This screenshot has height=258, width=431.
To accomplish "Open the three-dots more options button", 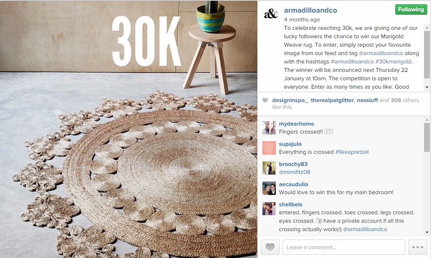I will pos(418,247).
